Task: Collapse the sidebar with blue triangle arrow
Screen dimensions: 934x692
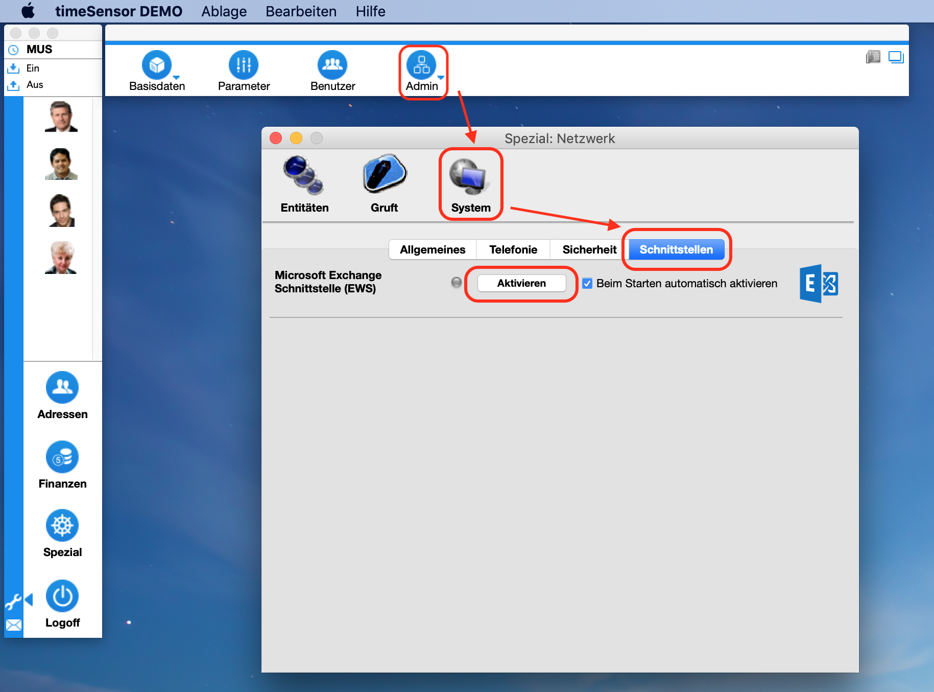Action: pos(29,599)
